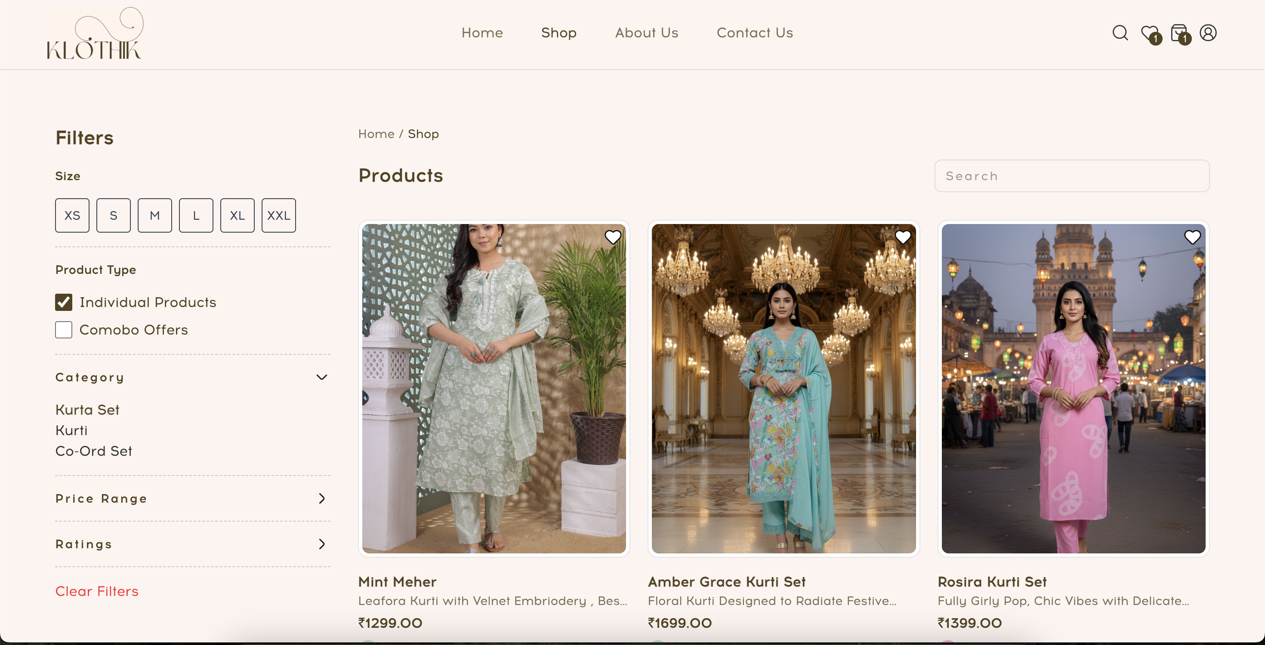
Task: Go to the About Us page
Action: (x=646, y=33)
